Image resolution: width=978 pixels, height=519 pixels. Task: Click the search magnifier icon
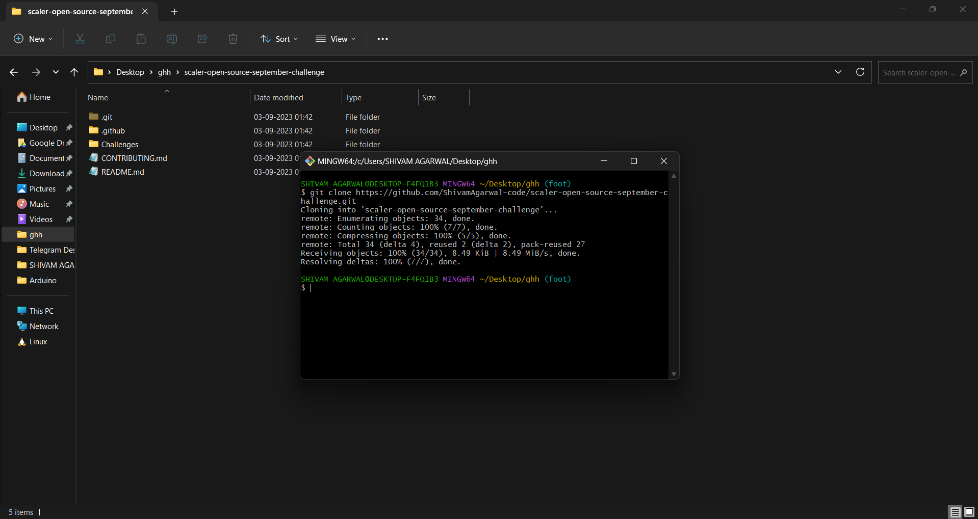tap(964, 72)
